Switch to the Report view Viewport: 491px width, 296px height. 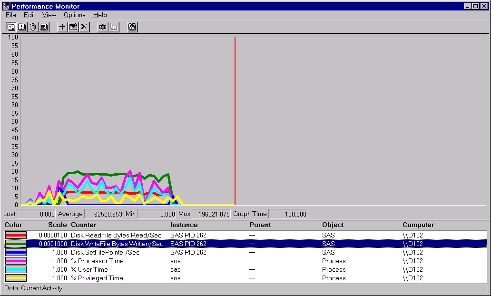pos(44,27)
